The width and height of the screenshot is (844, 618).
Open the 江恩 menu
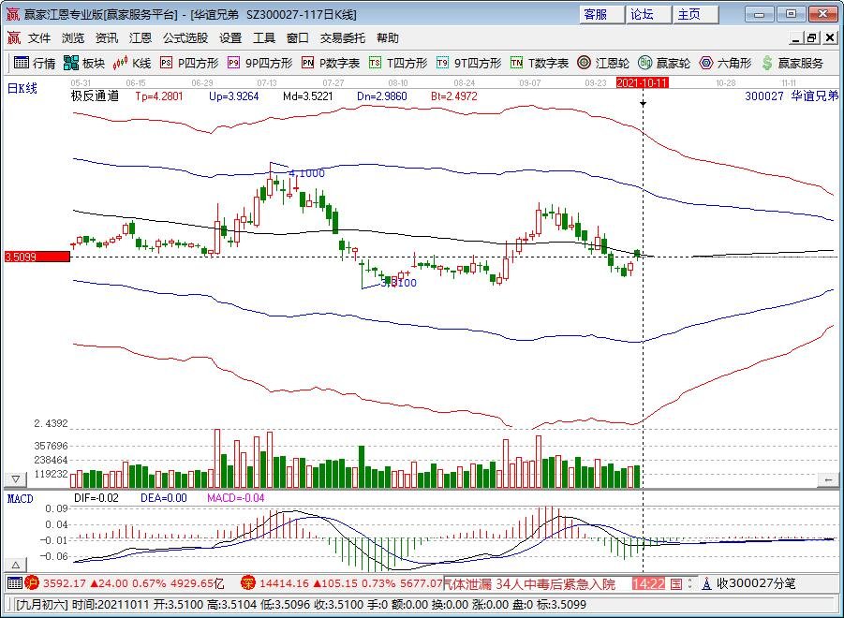141,38
